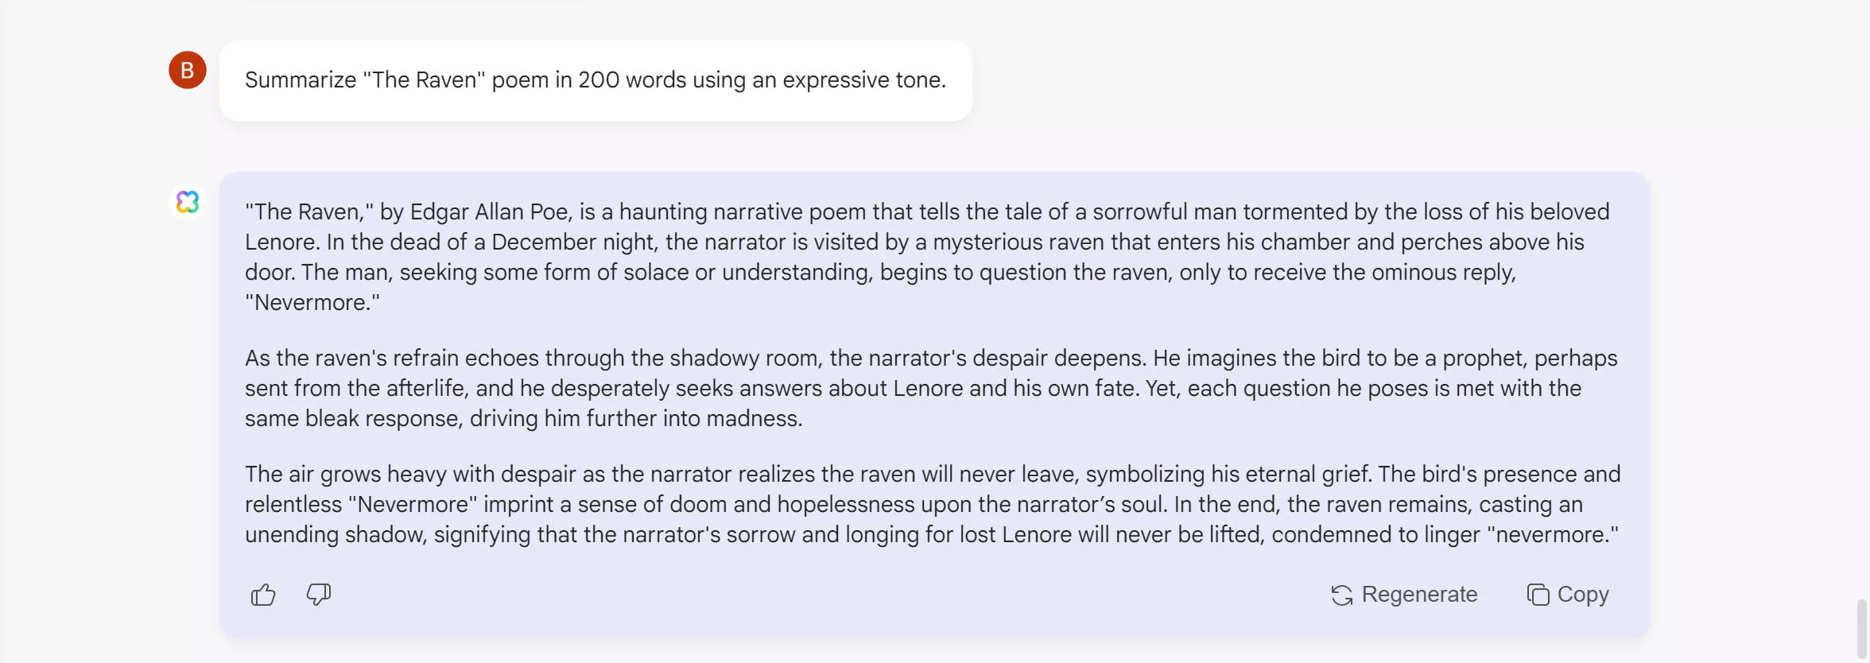Image resolution: width=1870 pixels, height=663 pixels.
Task: Regenerate the Raven summary response
Action: [x=1404, y=595]
